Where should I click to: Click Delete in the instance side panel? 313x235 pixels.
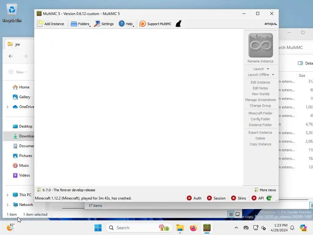click(x=260, y=138)
